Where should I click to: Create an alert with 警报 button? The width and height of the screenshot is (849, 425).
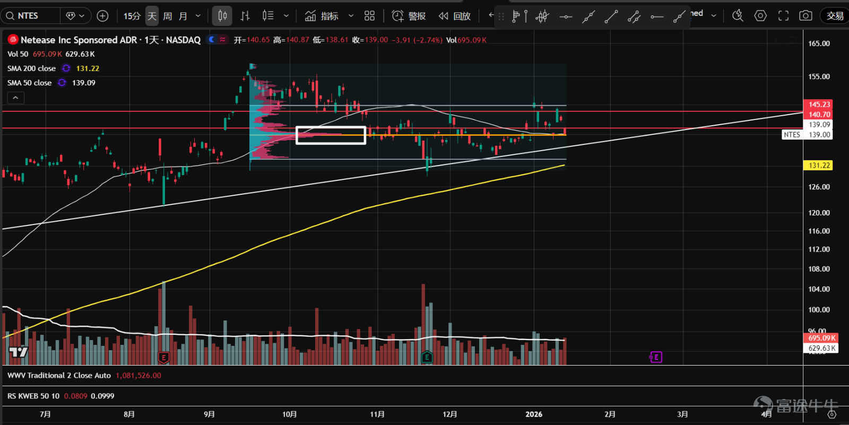409,16
